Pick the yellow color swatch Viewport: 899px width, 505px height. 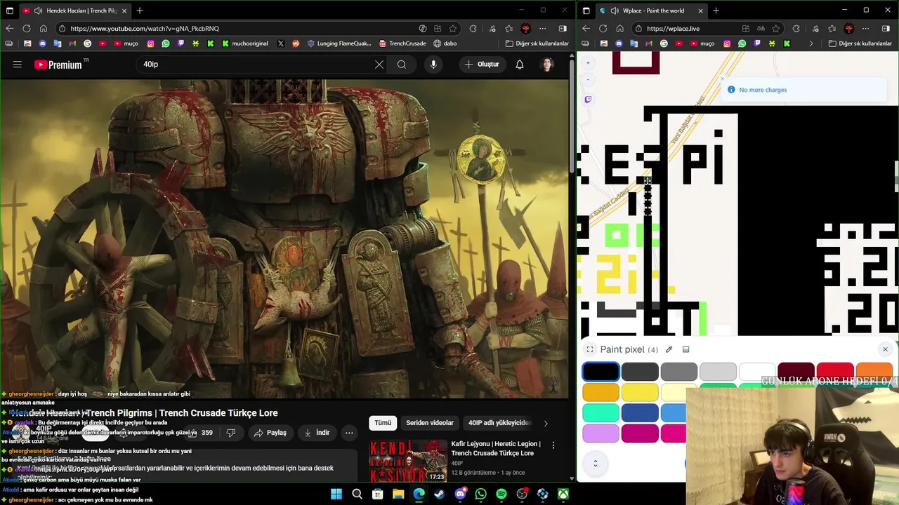[x=640, y=392]
